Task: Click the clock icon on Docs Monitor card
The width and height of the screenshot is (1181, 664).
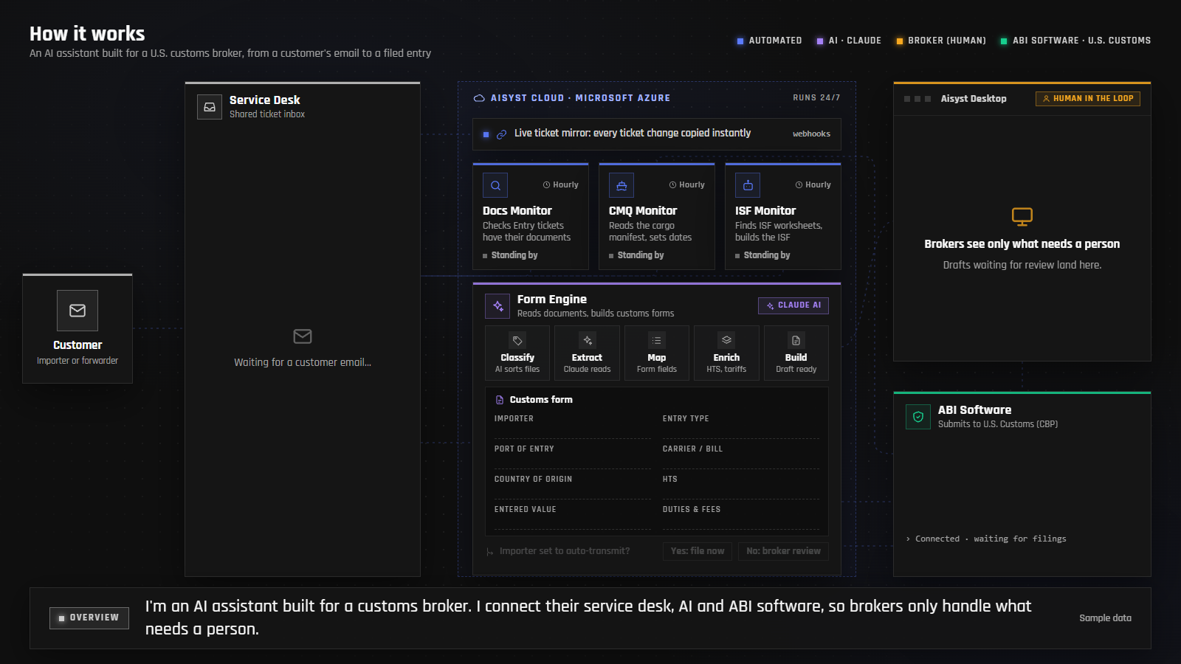Action: [x=547, y=185]
